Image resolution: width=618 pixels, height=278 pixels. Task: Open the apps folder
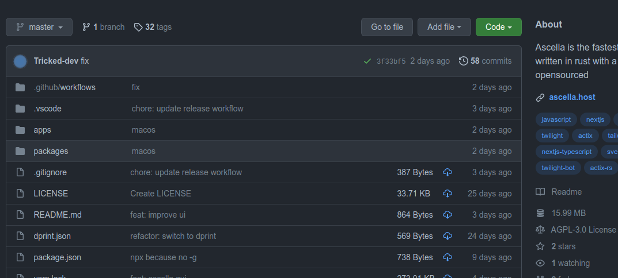42,130
